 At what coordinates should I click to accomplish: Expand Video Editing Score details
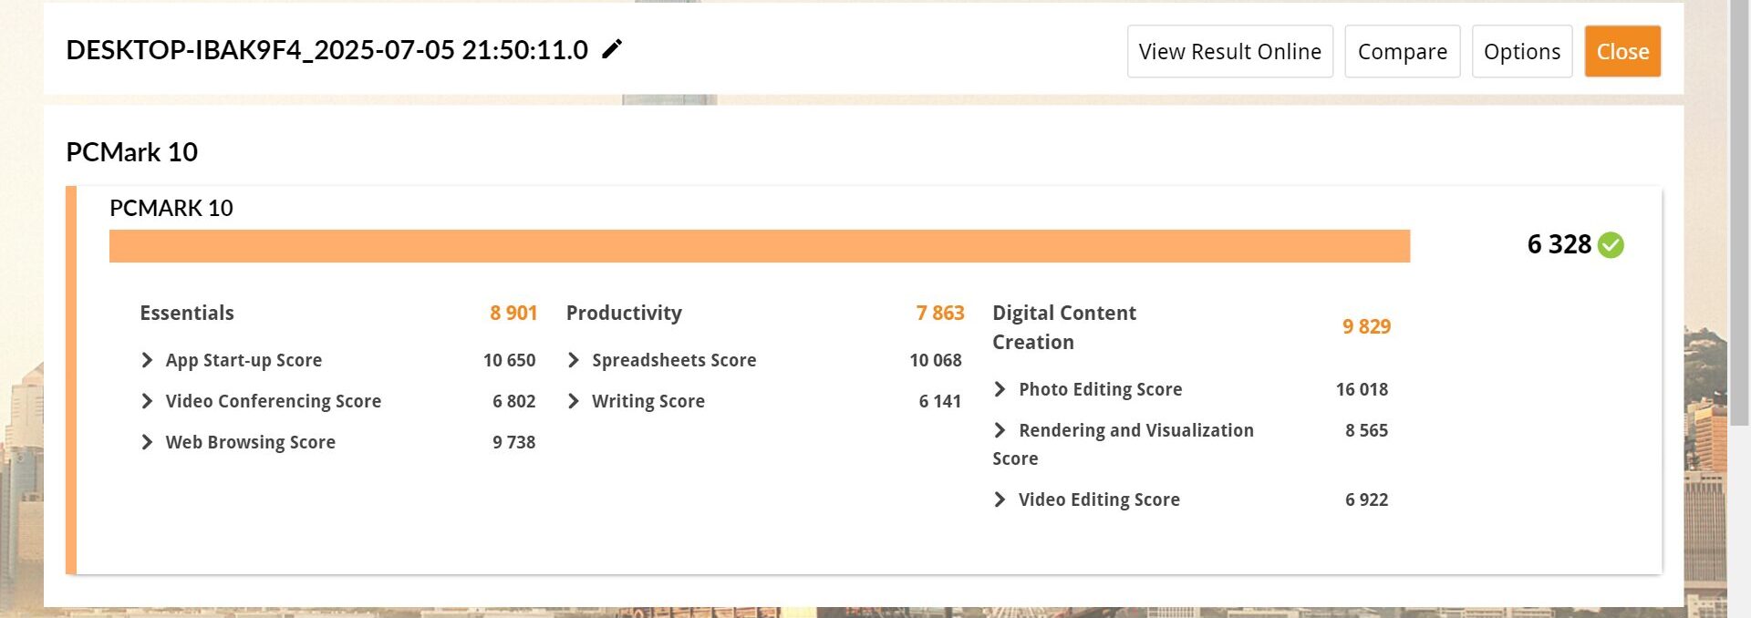pyautogui.click(x=1000, y=500)
